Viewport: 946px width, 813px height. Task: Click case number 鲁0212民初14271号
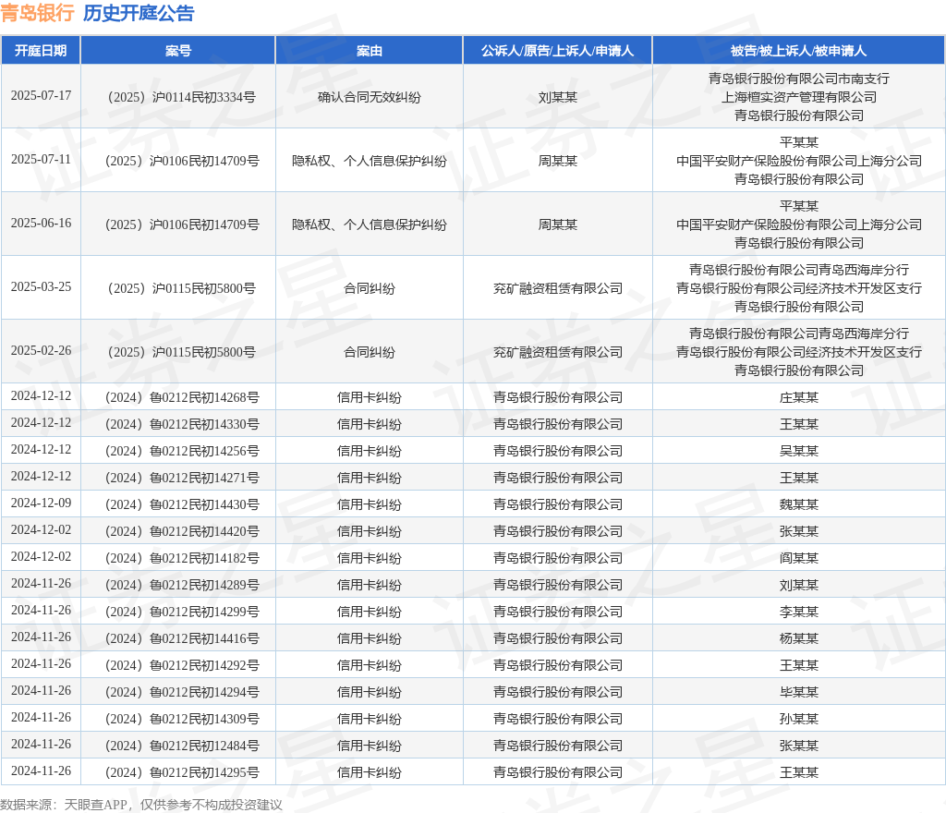tap(204, 478)
